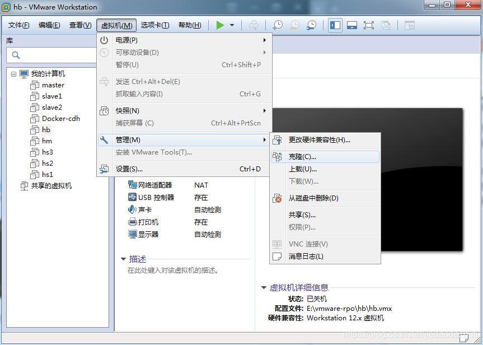Click the green Power On button
Viewport: 483px width, 345px height.
tap(220, 25)
